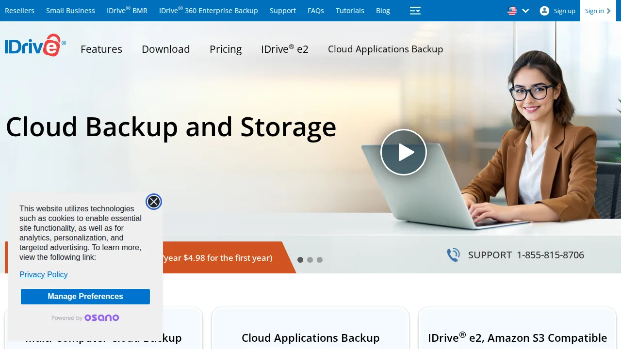
Task: Open the IDrive e2 menu item
Action: click(285, 49)
